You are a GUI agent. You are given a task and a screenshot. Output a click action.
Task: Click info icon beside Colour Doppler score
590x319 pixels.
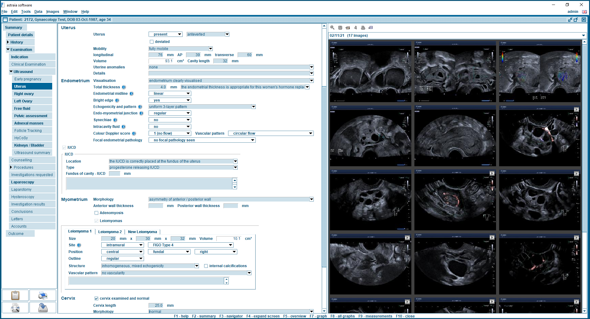point(134,134)
